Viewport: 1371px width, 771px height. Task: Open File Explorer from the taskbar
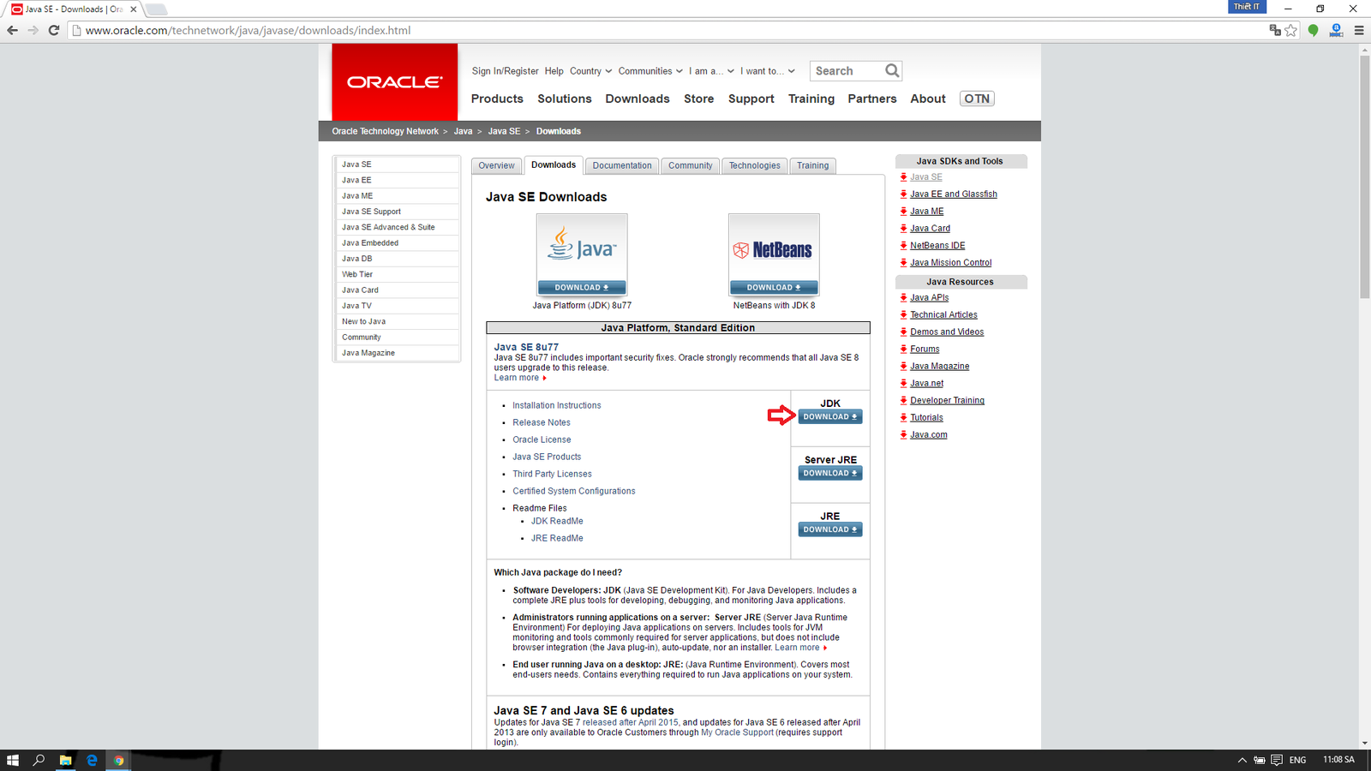click(65, 760)
